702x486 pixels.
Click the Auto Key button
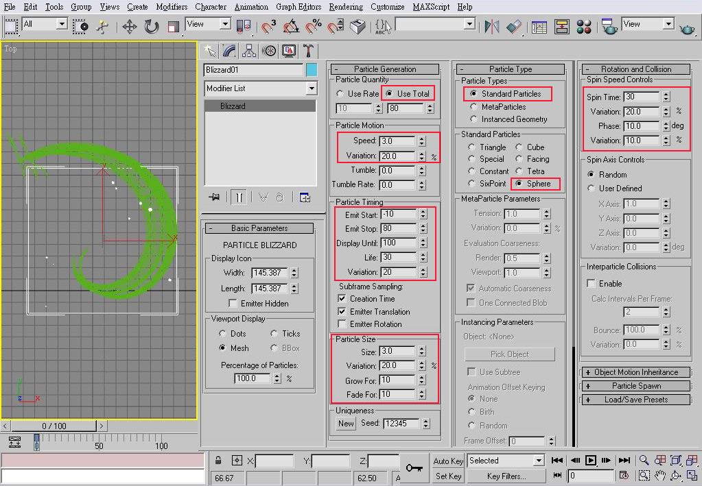point(447,461)
